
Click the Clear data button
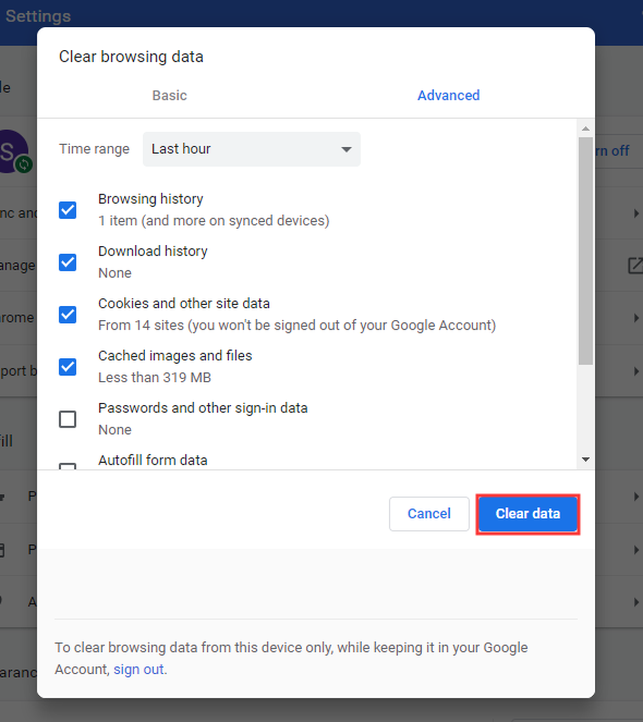pyautogui.click(x=528, y=514)
